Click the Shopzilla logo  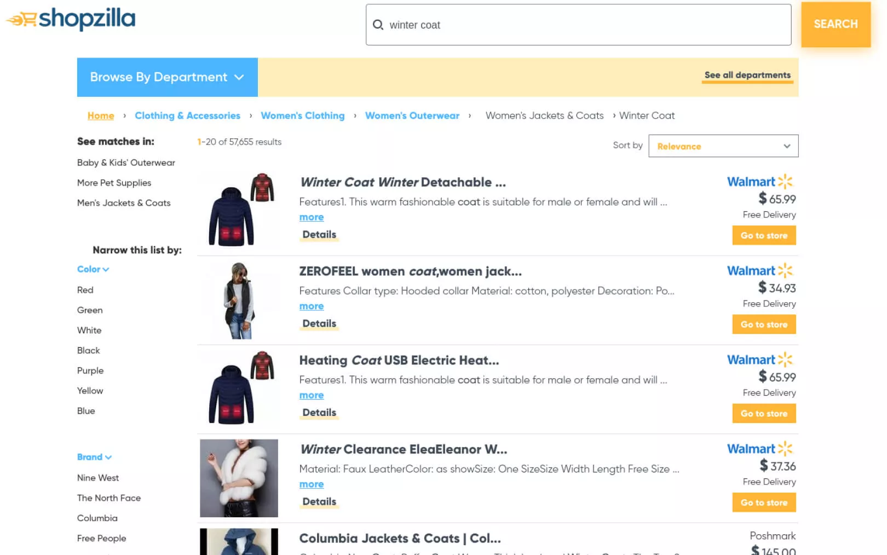pos(71,19)
